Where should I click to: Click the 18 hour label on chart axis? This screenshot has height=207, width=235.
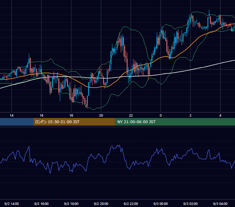[x=71, y=116]
